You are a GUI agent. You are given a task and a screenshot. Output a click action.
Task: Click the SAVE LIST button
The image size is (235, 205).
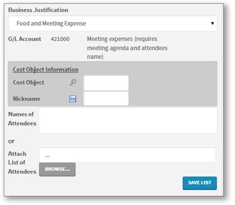click(x=200, y=183)
